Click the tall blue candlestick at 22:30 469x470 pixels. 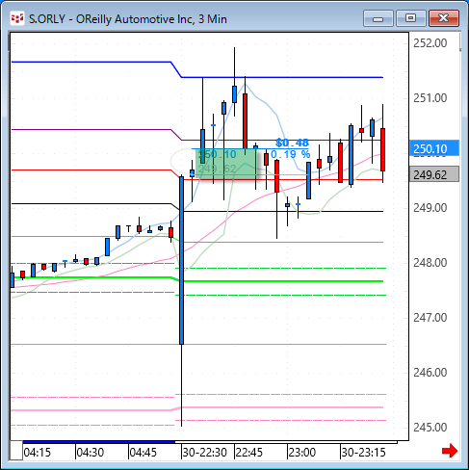(182, 260)
